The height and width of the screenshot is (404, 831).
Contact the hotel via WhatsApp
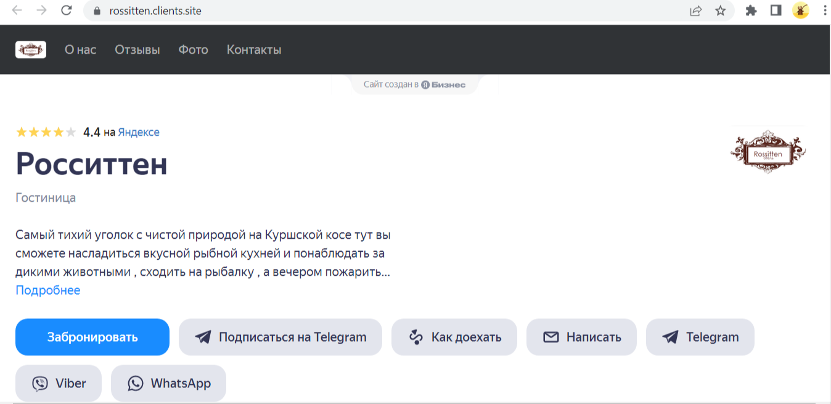point(168,384)
